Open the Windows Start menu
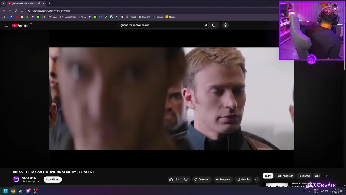This screenshot has width=346, height=195. (x=5, y=191)
